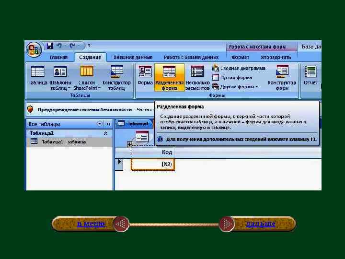The width and height of the screenshot is (345, 259).
Task: Open Шаблоны таблиц dropdown
Action: [x=60, y=78]
